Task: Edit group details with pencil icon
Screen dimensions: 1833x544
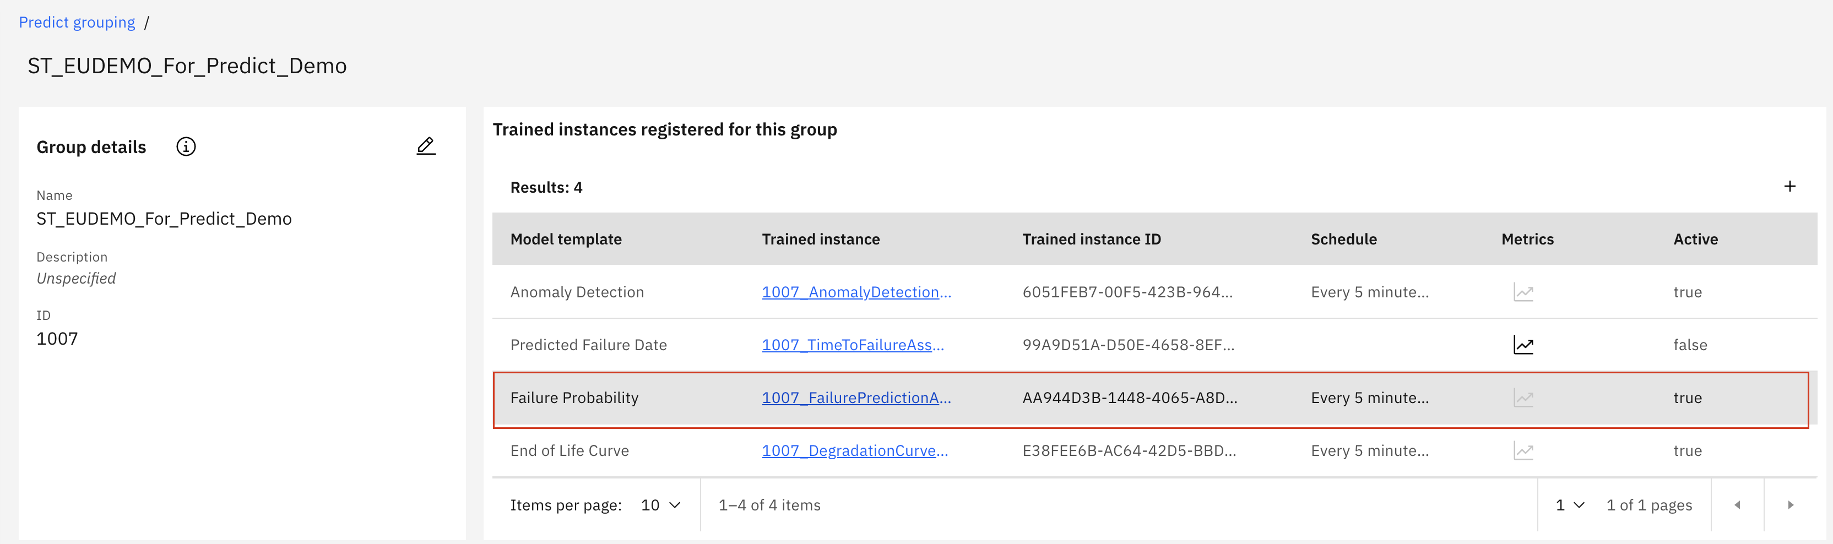Action: pyautogui.click(x=426, y=146)
